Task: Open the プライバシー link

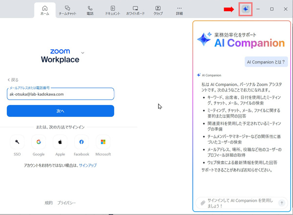Action: (x=66, y=203)
